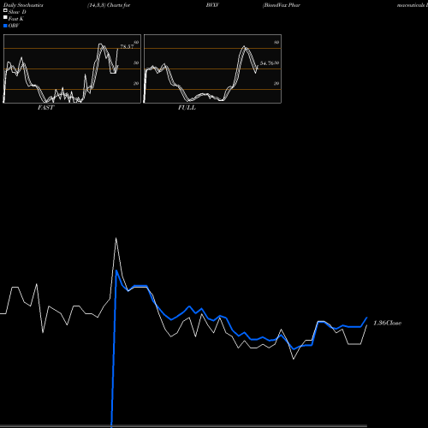Click the 78.57 value in FAST chart
The image size is (428, 428).
[127, 46]
